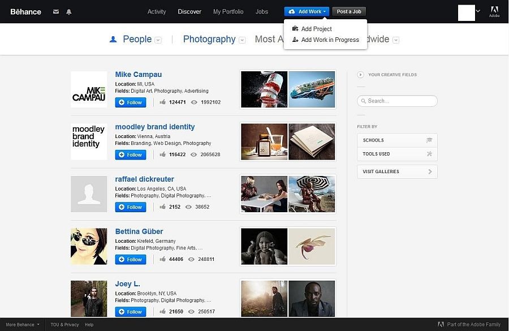This screenshot has height=331, width=509.
Task: Open the messages envelope icon
Action: coord(56,12)
